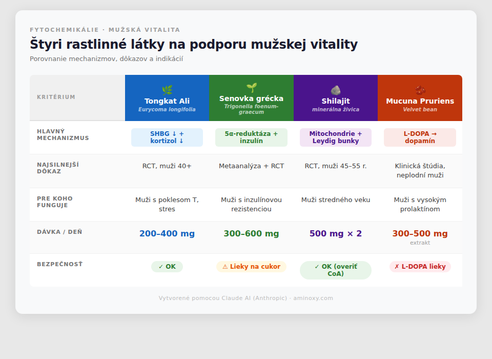The image size is (492, 359).
Task: Select the Shilajit column header
Action: 336,98
